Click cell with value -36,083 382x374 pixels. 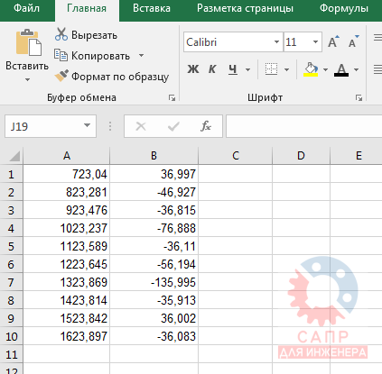click(x=154, y=336)
